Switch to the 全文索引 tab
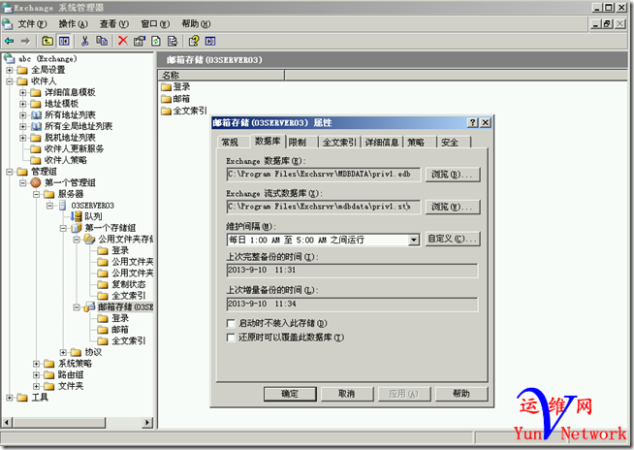This screenshot has height=450, width=634. 339,142
